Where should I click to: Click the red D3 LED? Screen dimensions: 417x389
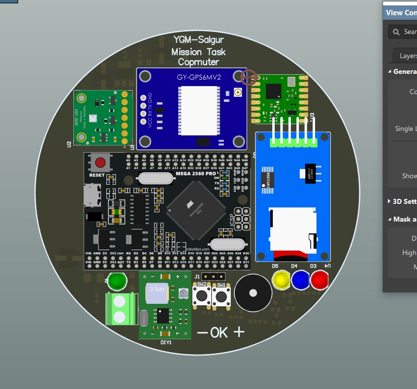pos(319,280)
